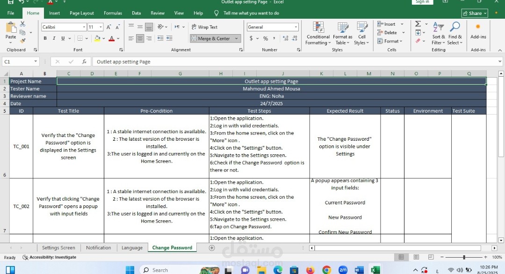The image size is (505, 274).
Task: Click Accessibility: Investigate in status bar
Action: pyautogui.click(x=50, y=257)
